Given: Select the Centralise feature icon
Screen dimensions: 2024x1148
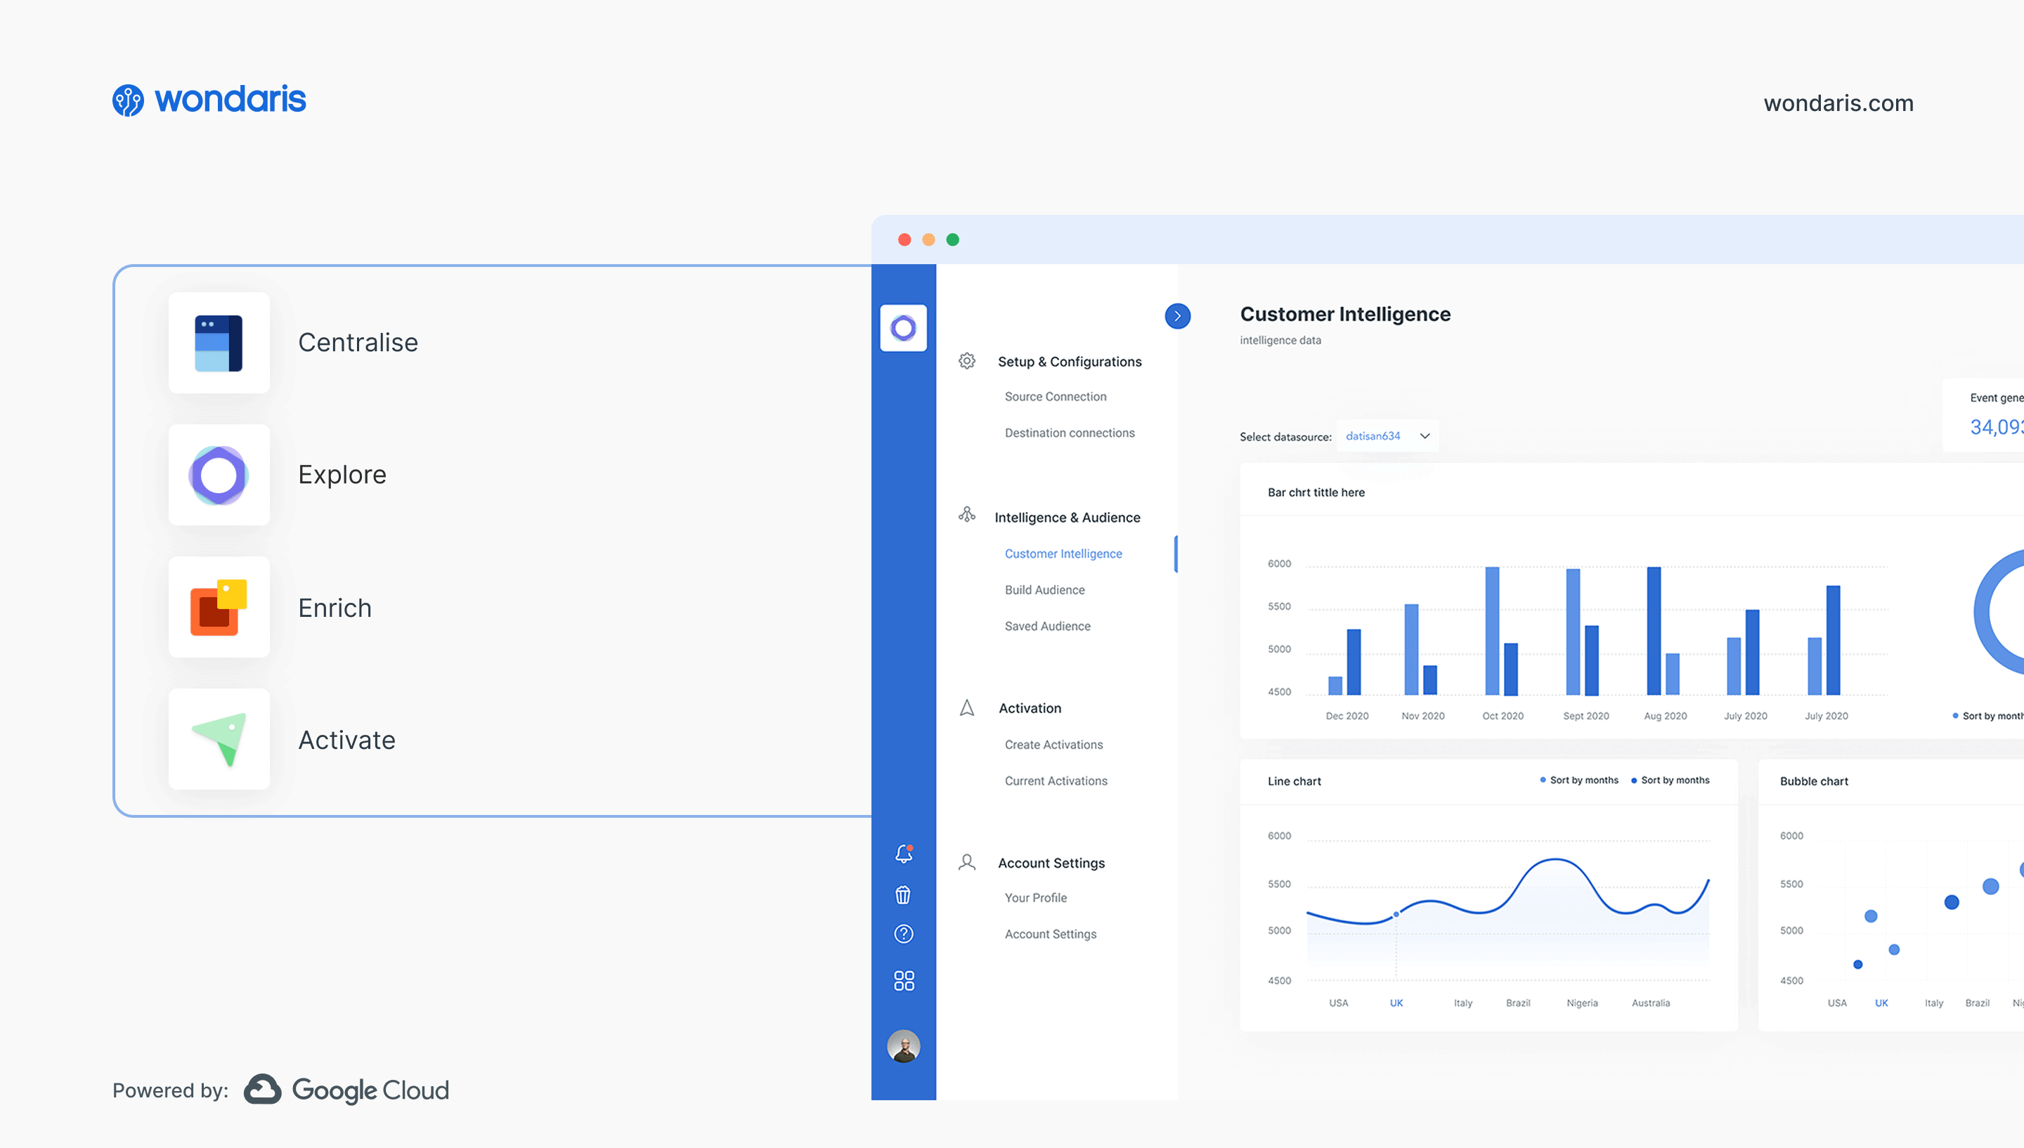Looking at the screenshot, I should (x=219, y=343).
